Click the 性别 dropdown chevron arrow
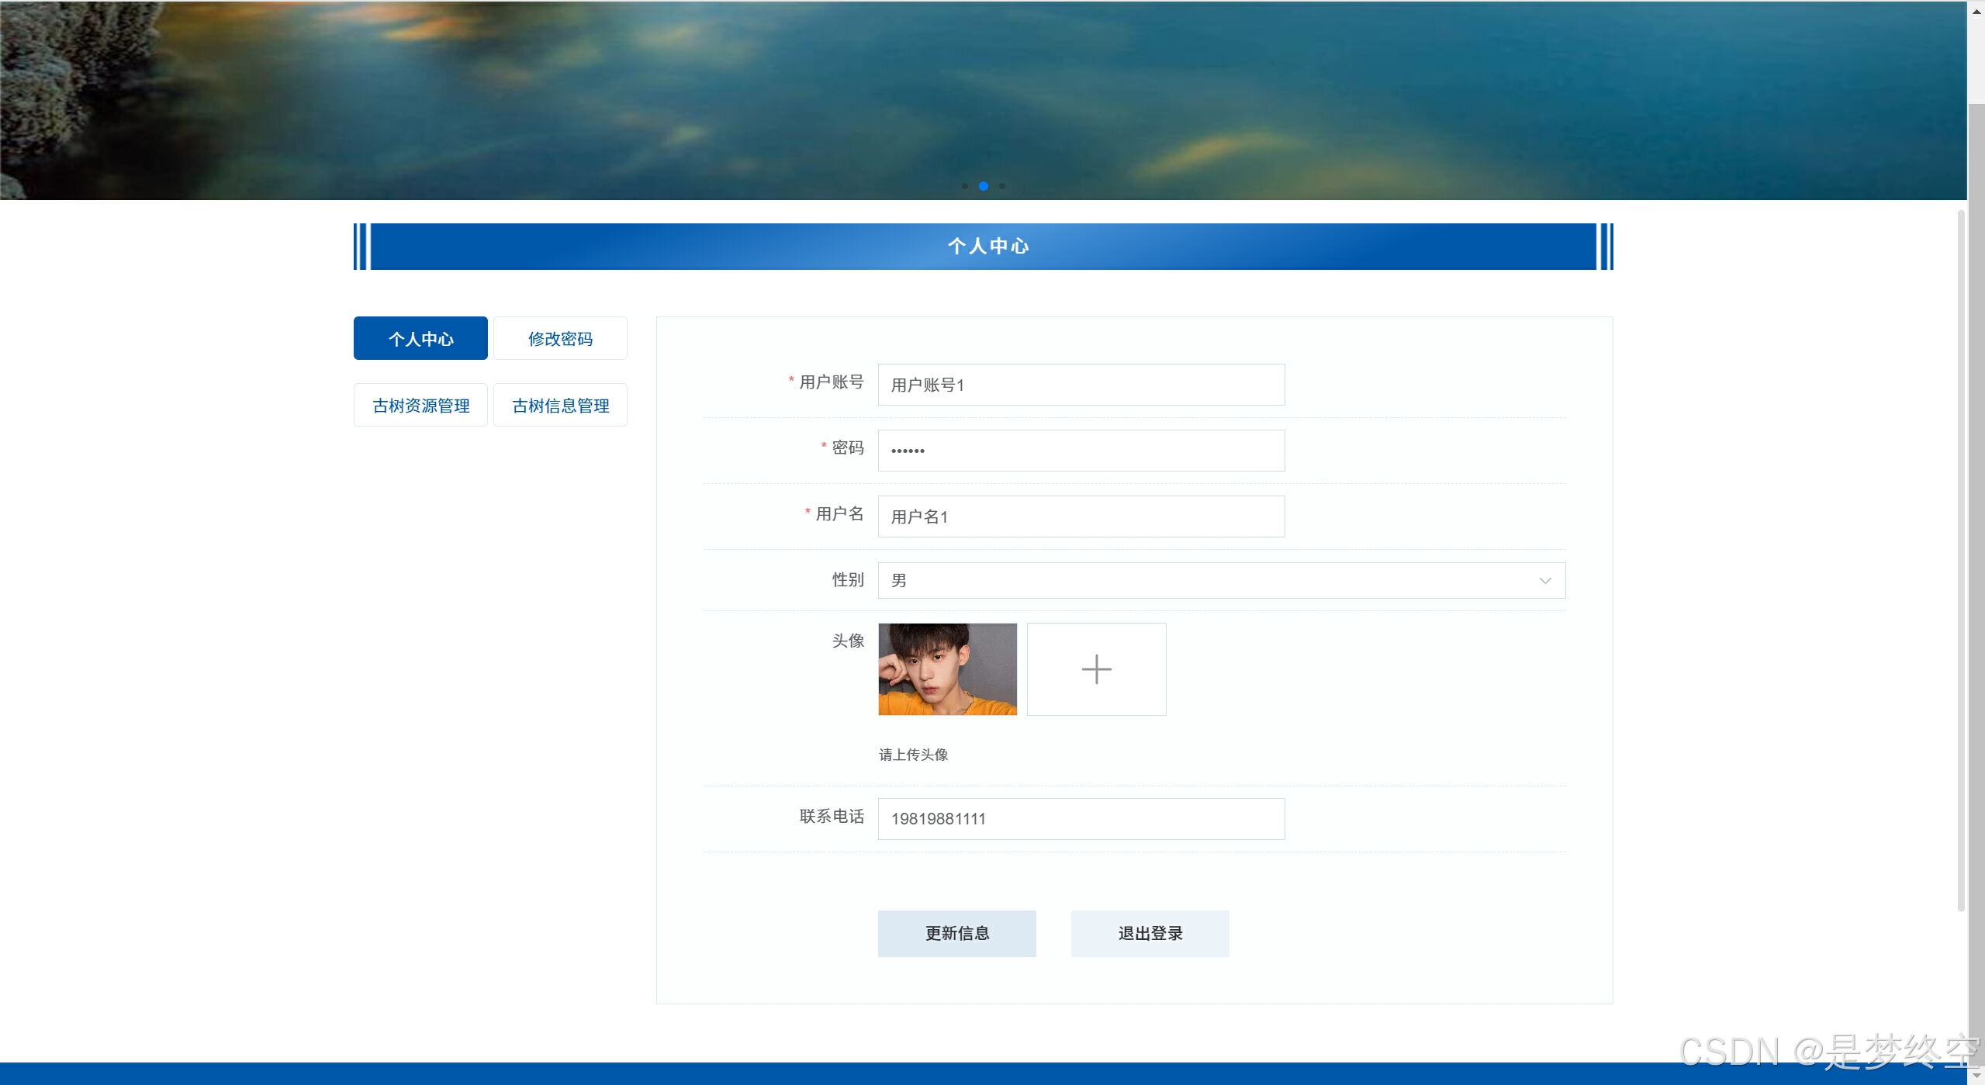This screenshot has height=1085, width=1985. [1544, 581]
